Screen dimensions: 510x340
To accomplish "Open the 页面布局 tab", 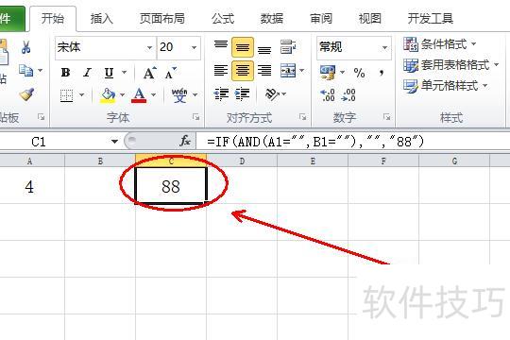I will point(162,18).
